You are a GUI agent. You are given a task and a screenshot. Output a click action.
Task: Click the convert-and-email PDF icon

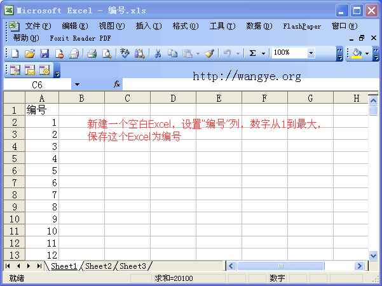click(30, 71)
